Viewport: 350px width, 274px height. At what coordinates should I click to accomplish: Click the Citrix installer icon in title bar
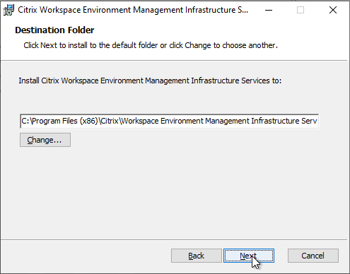pyautogui.click(x=8, y=10)
